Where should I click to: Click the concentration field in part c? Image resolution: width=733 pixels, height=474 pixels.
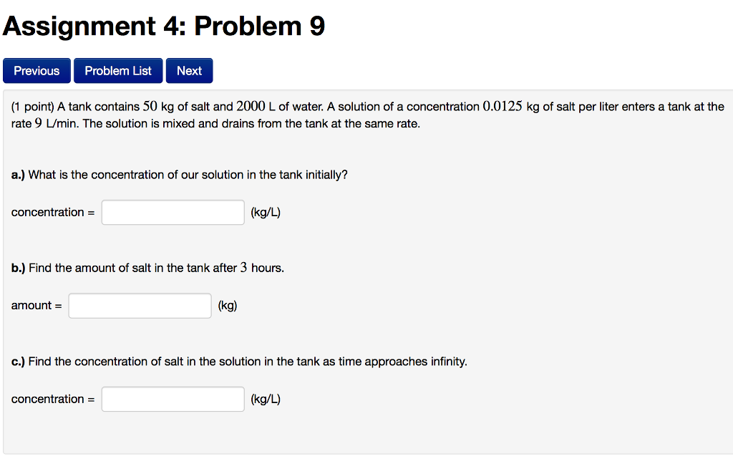coord(173,399)
